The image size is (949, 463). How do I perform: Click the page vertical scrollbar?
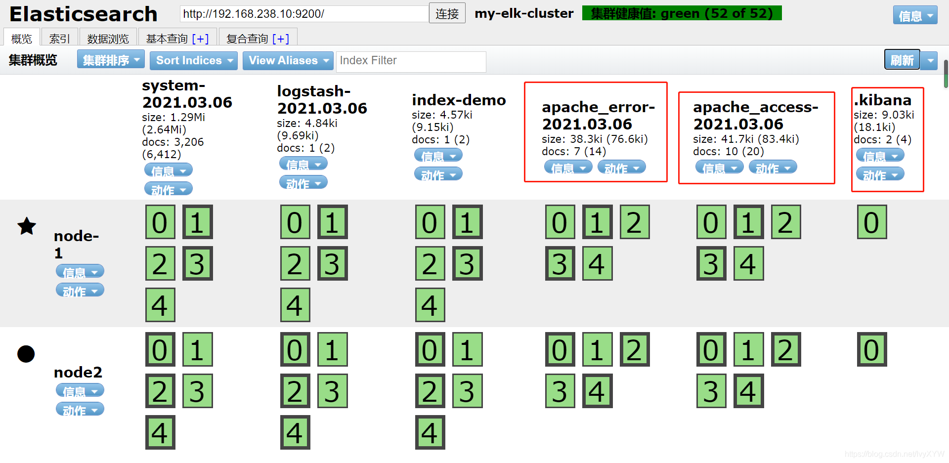pyautogui.click(x=946, y=74)
